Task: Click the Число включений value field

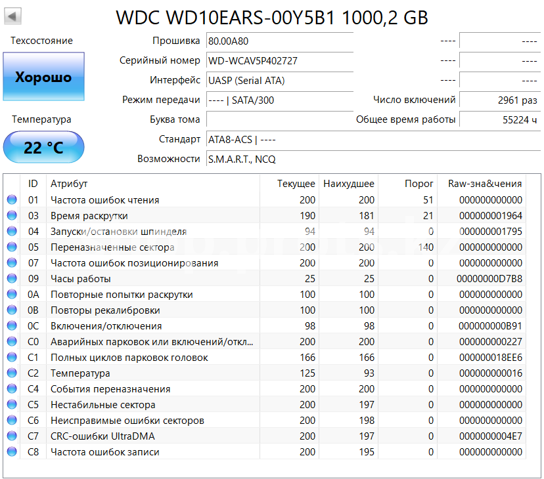Action: click(499, 100)
